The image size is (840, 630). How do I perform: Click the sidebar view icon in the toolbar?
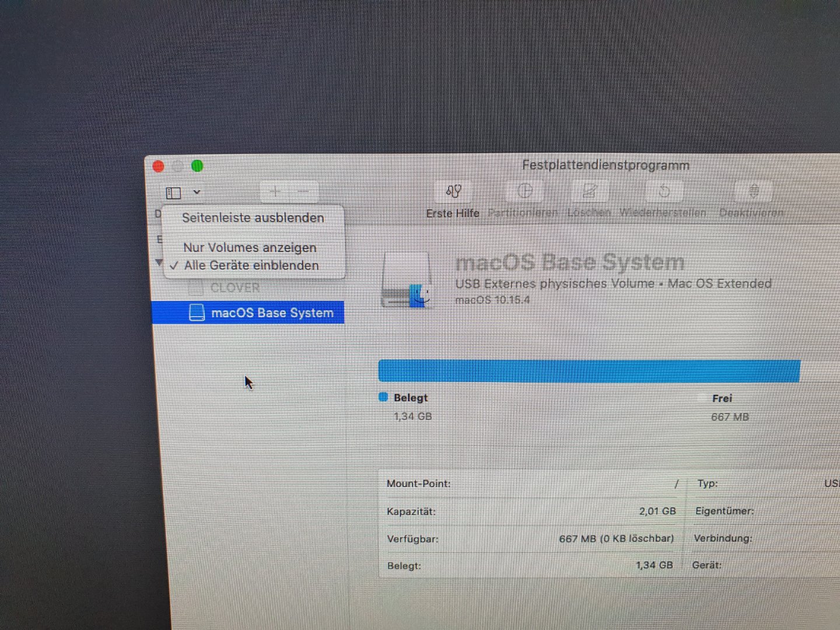coord(173,192)
